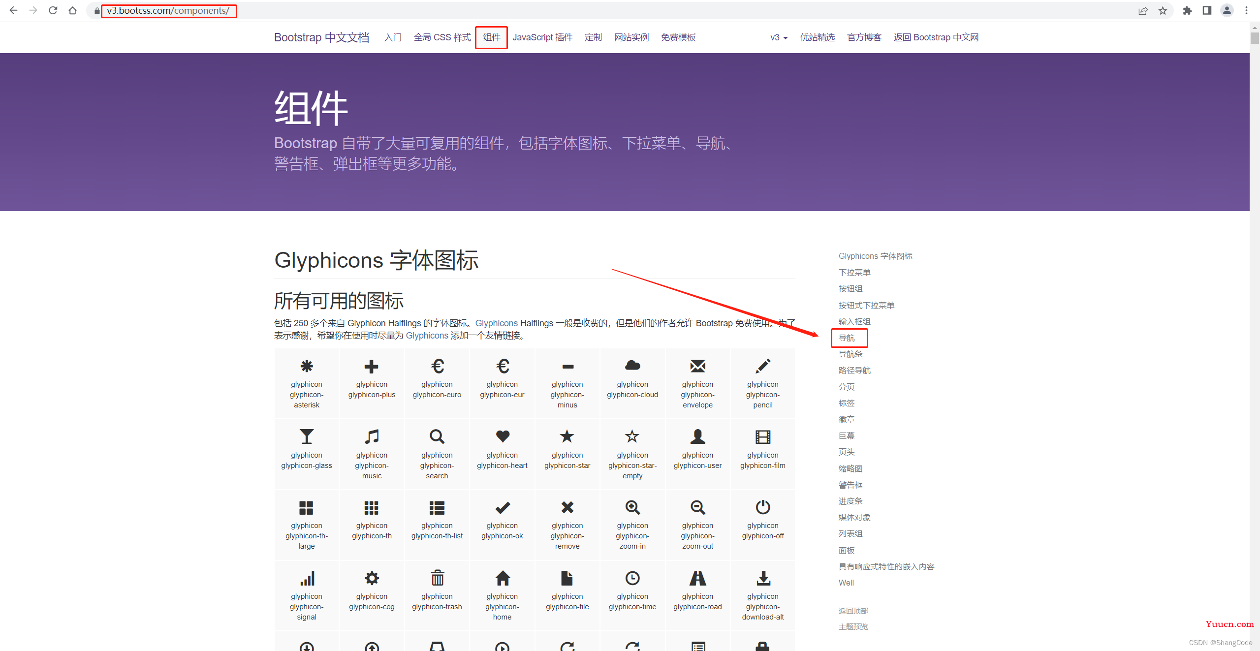Click the vertical page scrollbar thumb
This screenshot has height=651, width=1260.
tap(1255, 38)
